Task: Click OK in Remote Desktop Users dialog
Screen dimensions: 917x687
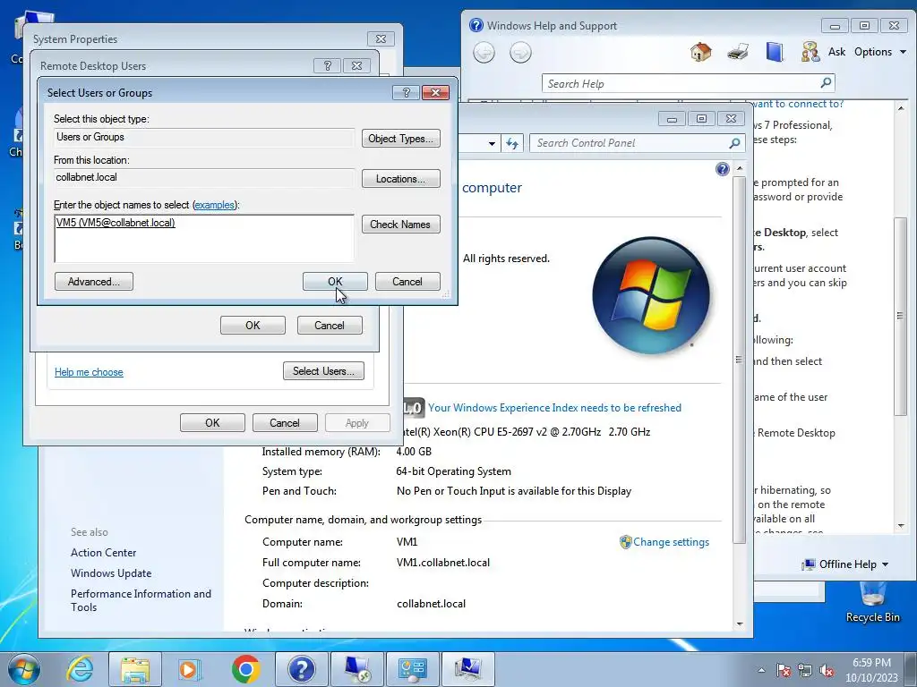Action: coord(253,326)
